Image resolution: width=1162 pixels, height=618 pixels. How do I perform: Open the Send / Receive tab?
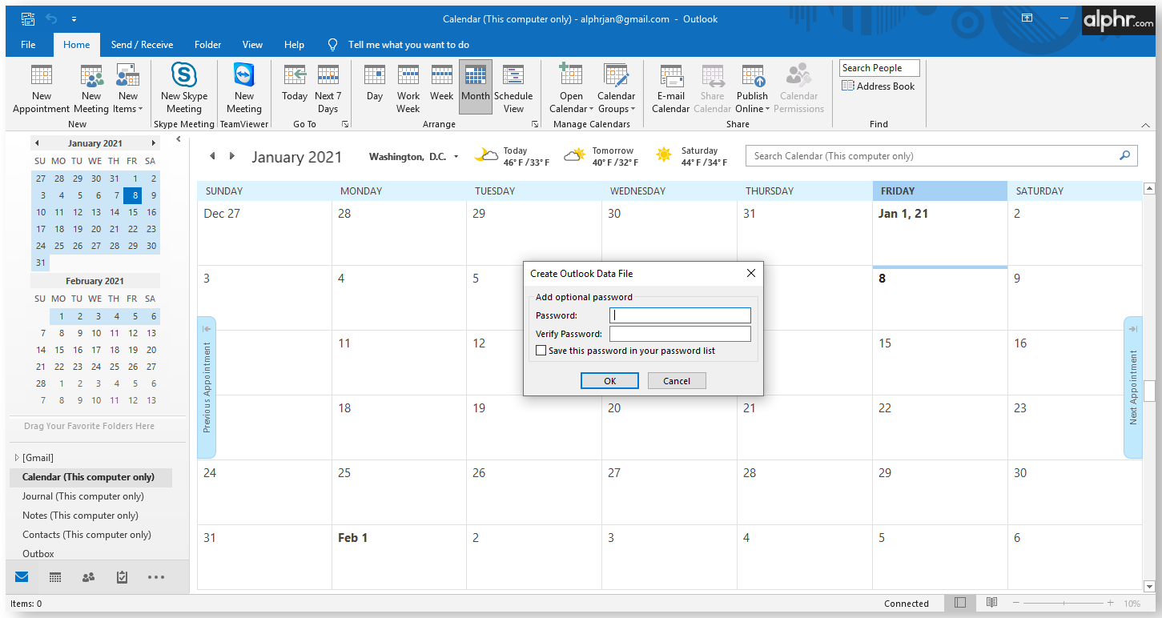(142, 45)
